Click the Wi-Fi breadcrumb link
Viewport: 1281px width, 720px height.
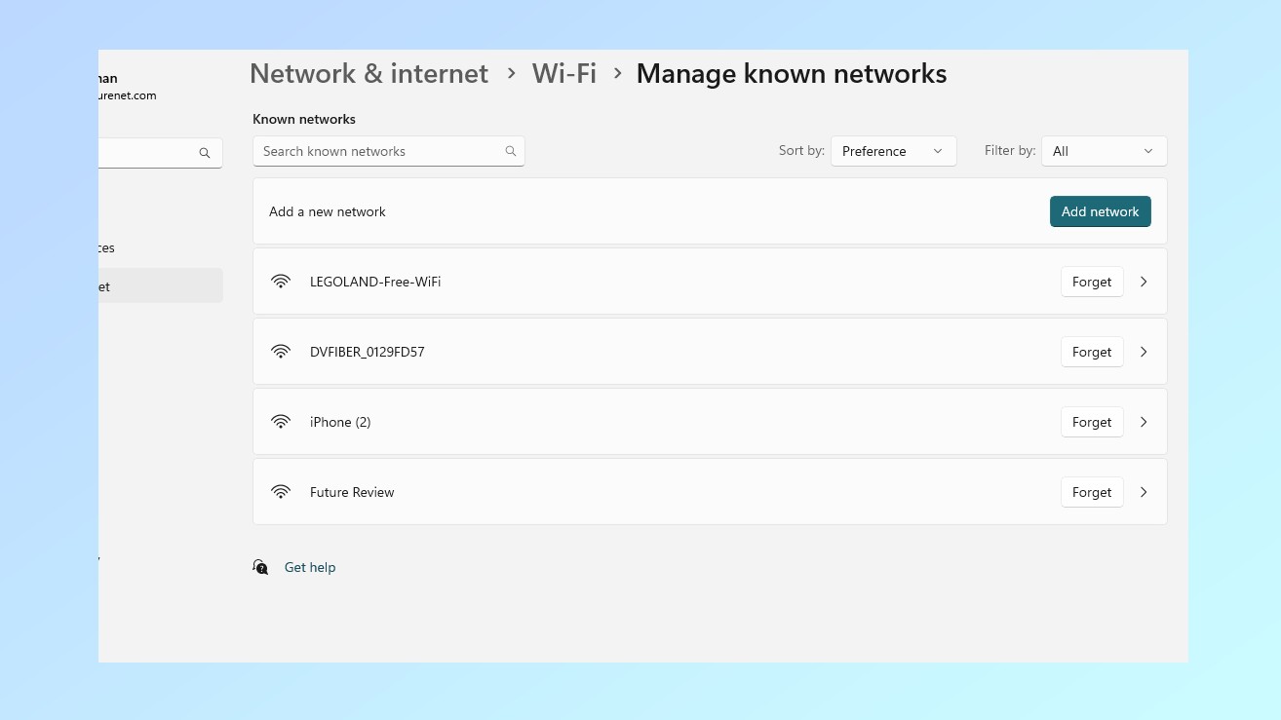563,73
